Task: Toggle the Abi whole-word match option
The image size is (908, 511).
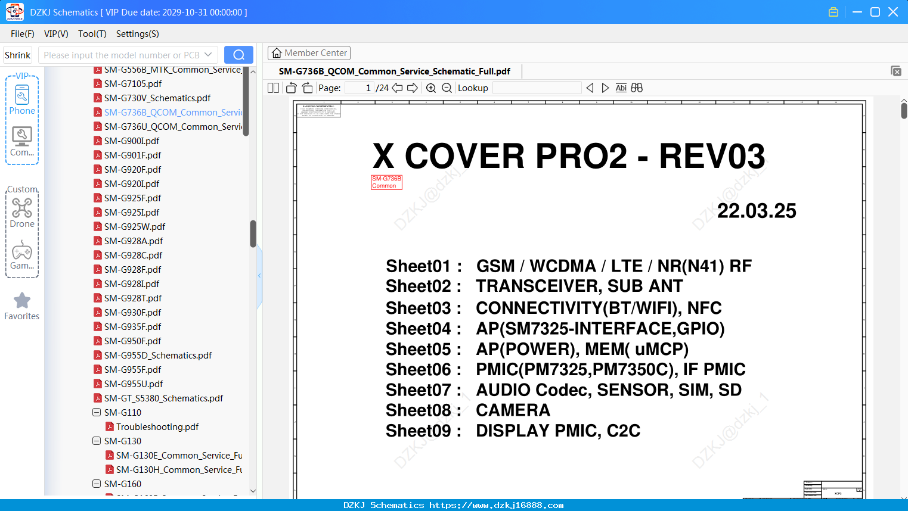Action: click(621, 88)
